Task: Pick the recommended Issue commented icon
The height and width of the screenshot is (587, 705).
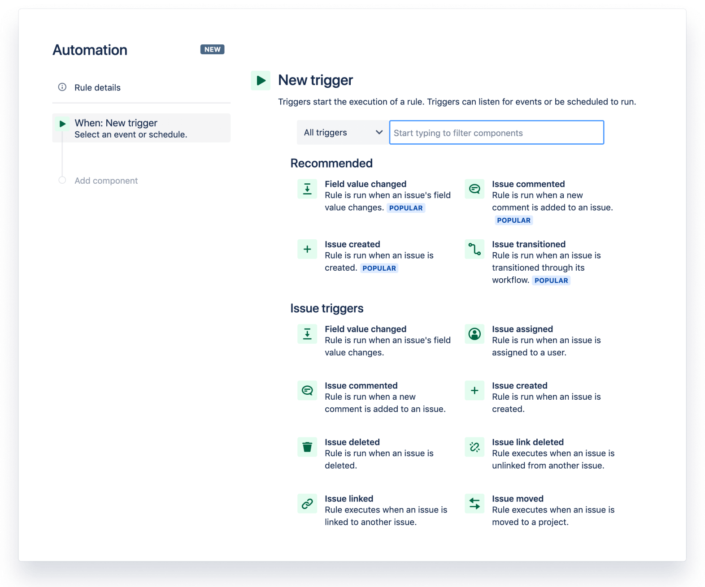Action: (x=474, y=189)
